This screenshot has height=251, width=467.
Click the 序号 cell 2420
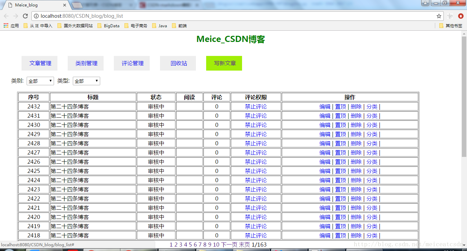point(34,217)
